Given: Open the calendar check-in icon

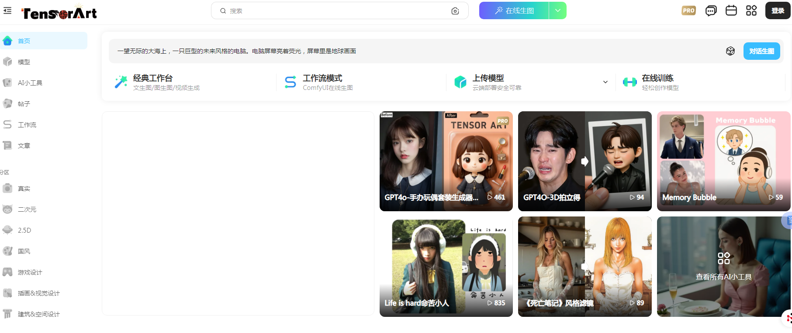Looking at the screenshot, I should click(x=731, y=10).
